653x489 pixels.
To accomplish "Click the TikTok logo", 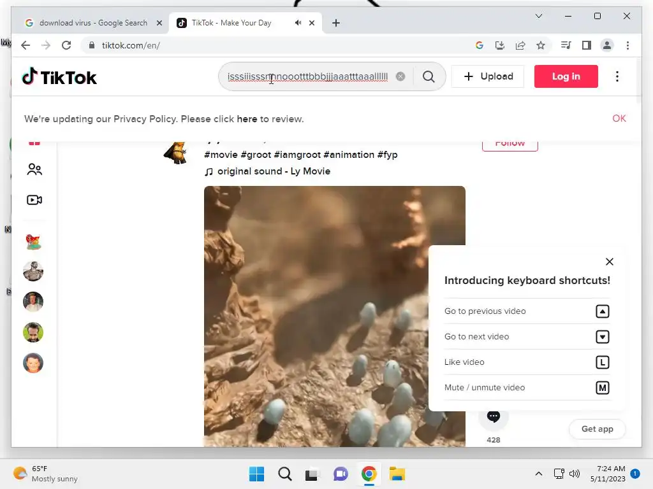I will coord(59,77).
